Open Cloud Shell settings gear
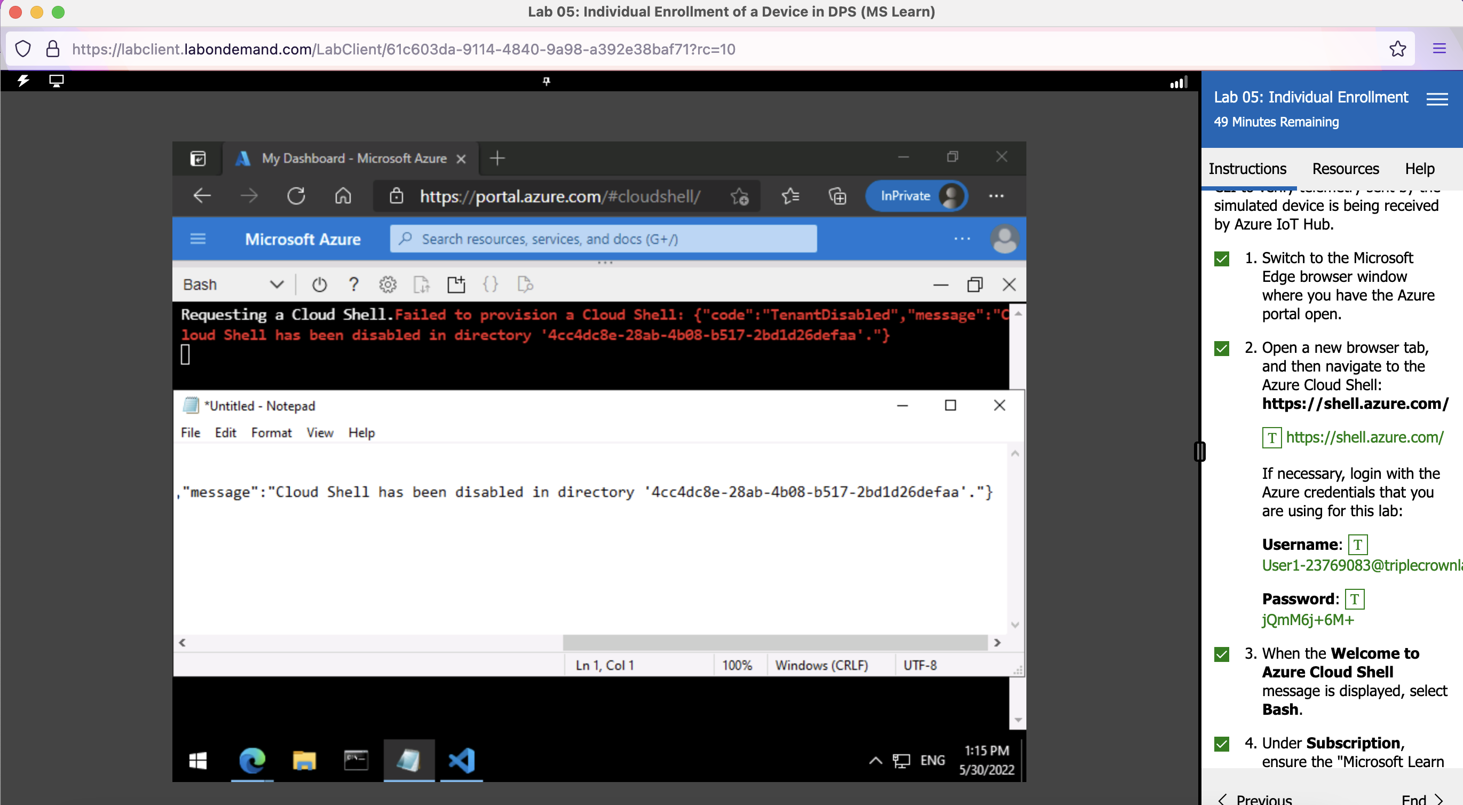 tap(388, 284)
